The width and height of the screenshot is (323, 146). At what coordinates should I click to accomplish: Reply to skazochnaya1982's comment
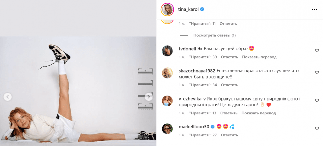230,85
